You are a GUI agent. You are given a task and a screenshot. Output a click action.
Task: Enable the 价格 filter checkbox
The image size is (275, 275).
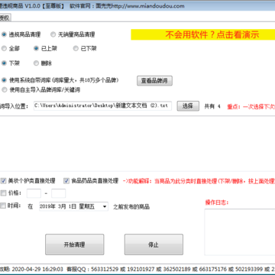[3, 193]
